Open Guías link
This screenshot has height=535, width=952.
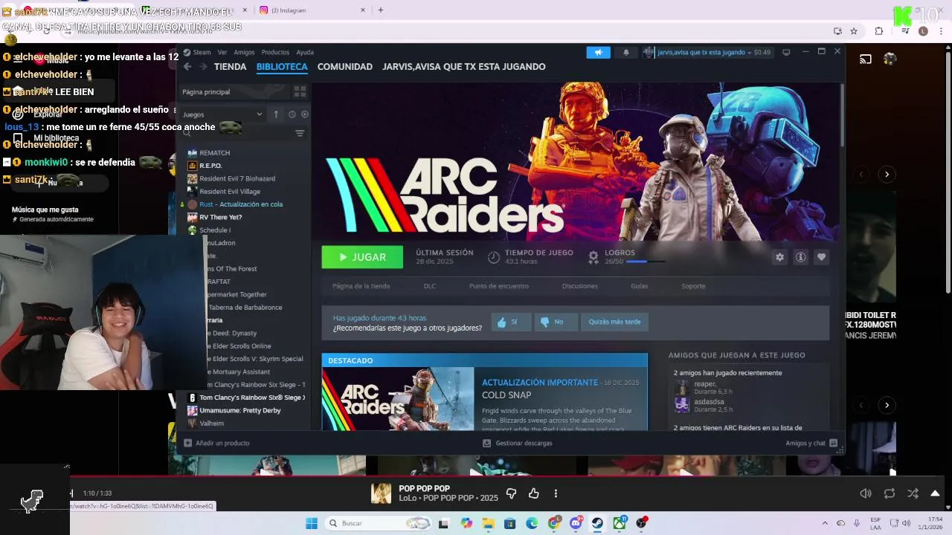[x=640, y=286]
